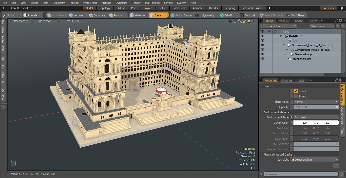This screenshot has height=178, width=346.
Task: Click the Perspective viewport button
Action: (21, 21)
